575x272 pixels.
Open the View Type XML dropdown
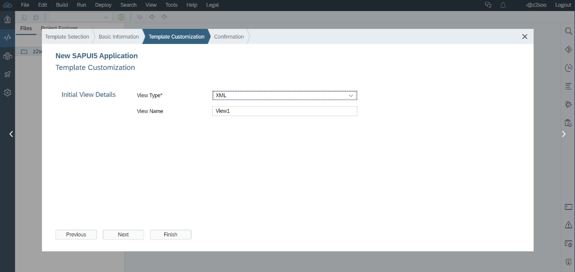285,96
